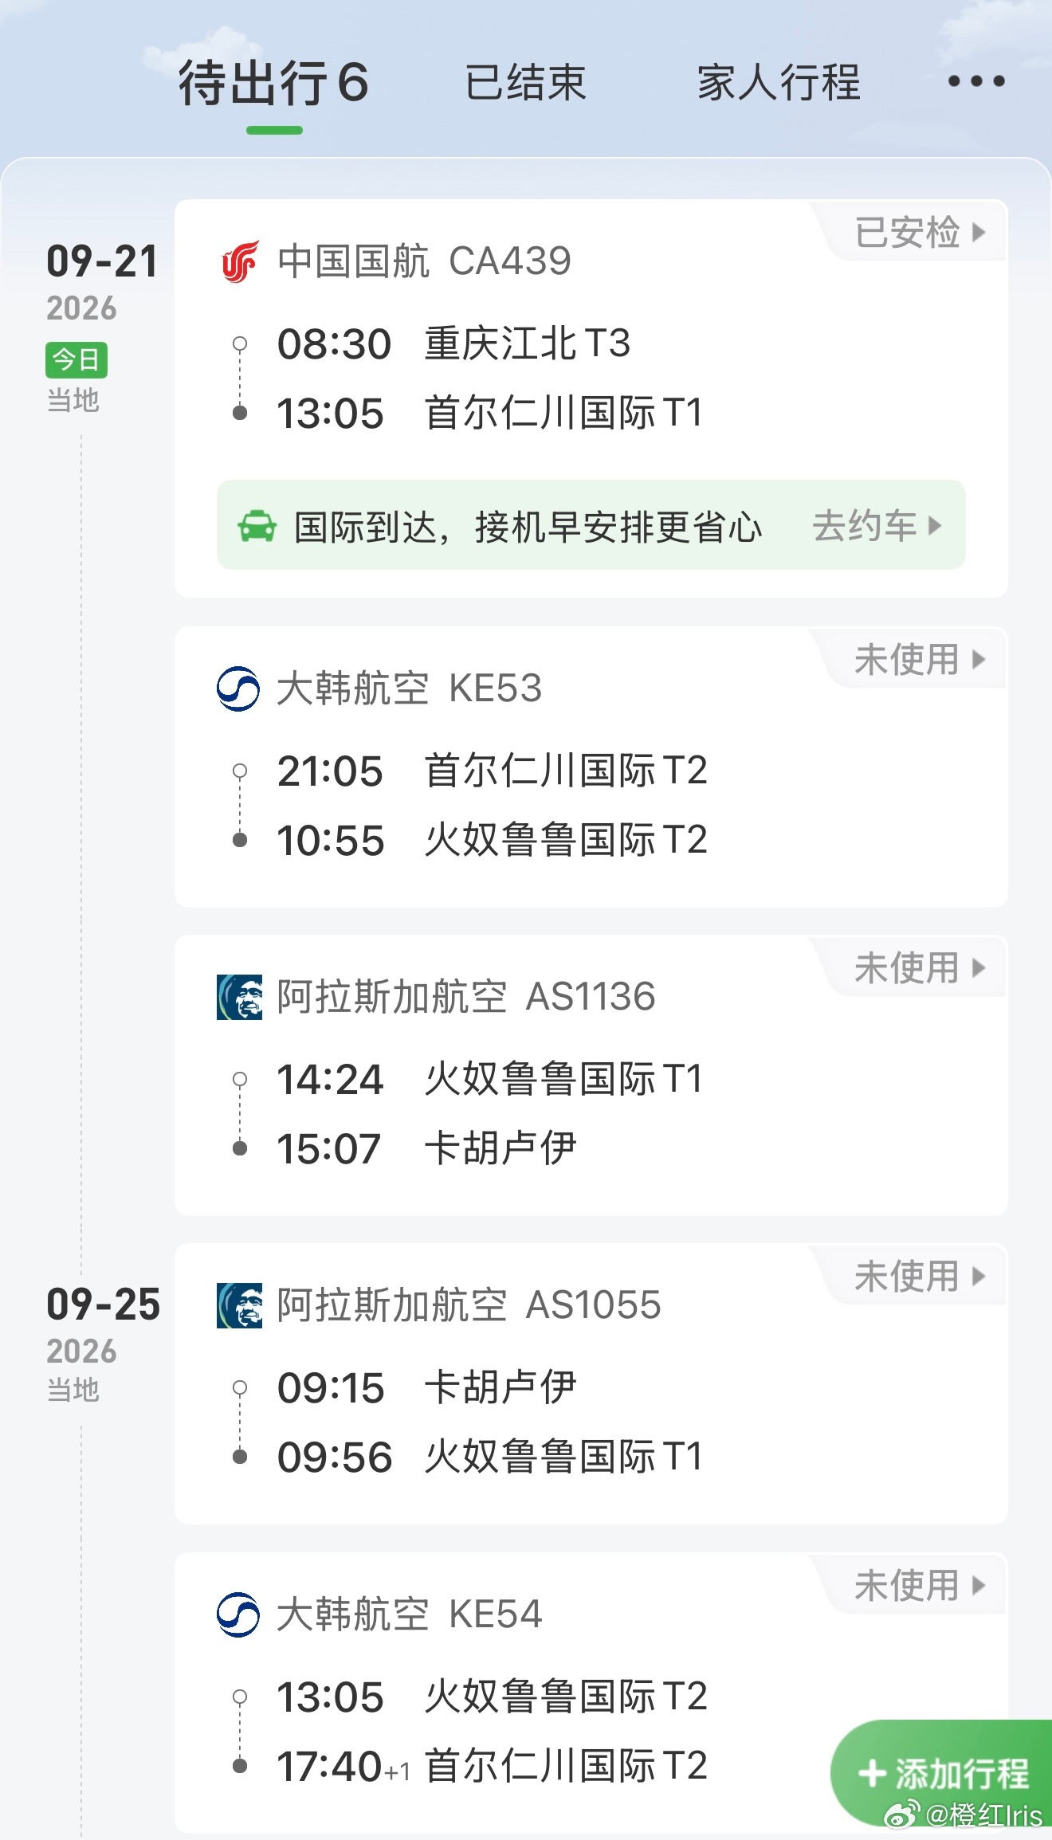Tap the green 今日 badge under 09-21
Image resolution: width=1052 pixels, height=1840 pixels.
click(77, 360)
